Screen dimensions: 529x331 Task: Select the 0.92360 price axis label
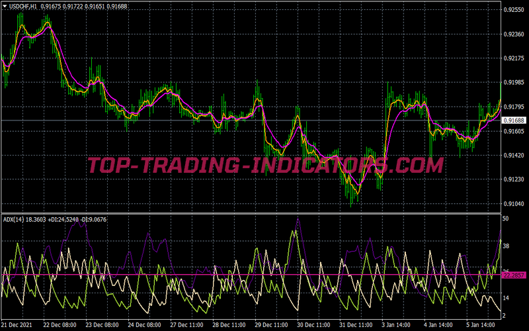click(x=514, y=34)
